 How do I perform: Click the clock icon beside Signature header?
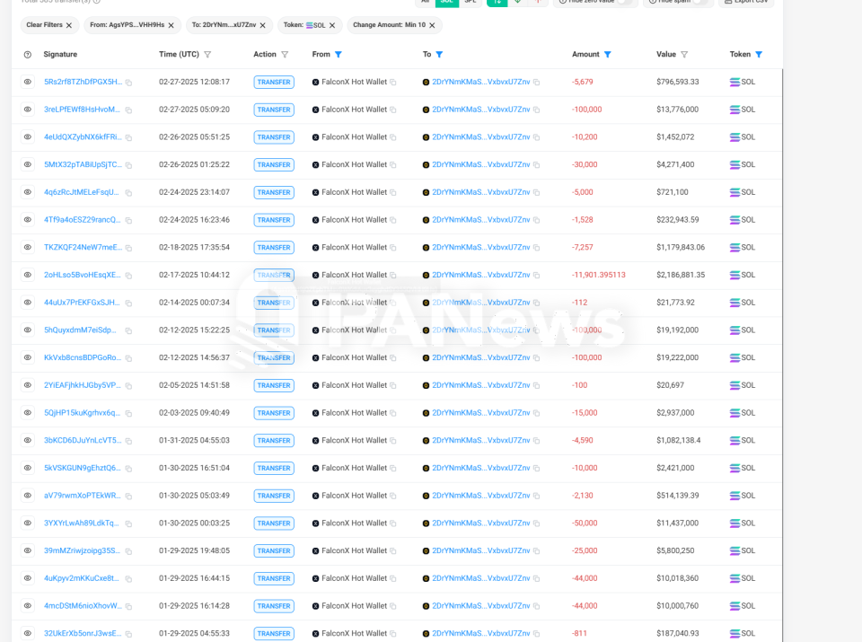click(x=28, y=55)
